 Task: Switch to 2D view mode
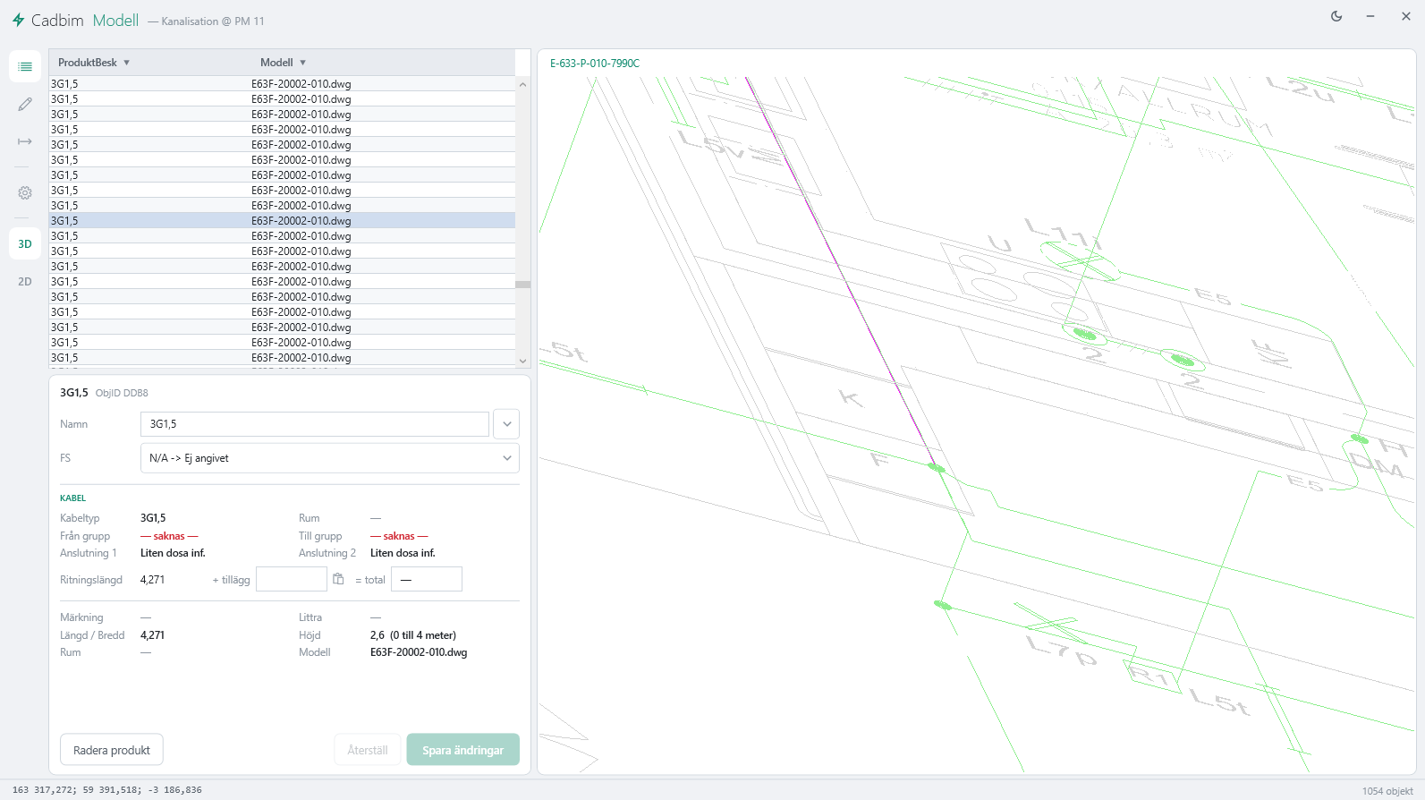(25, 281)
